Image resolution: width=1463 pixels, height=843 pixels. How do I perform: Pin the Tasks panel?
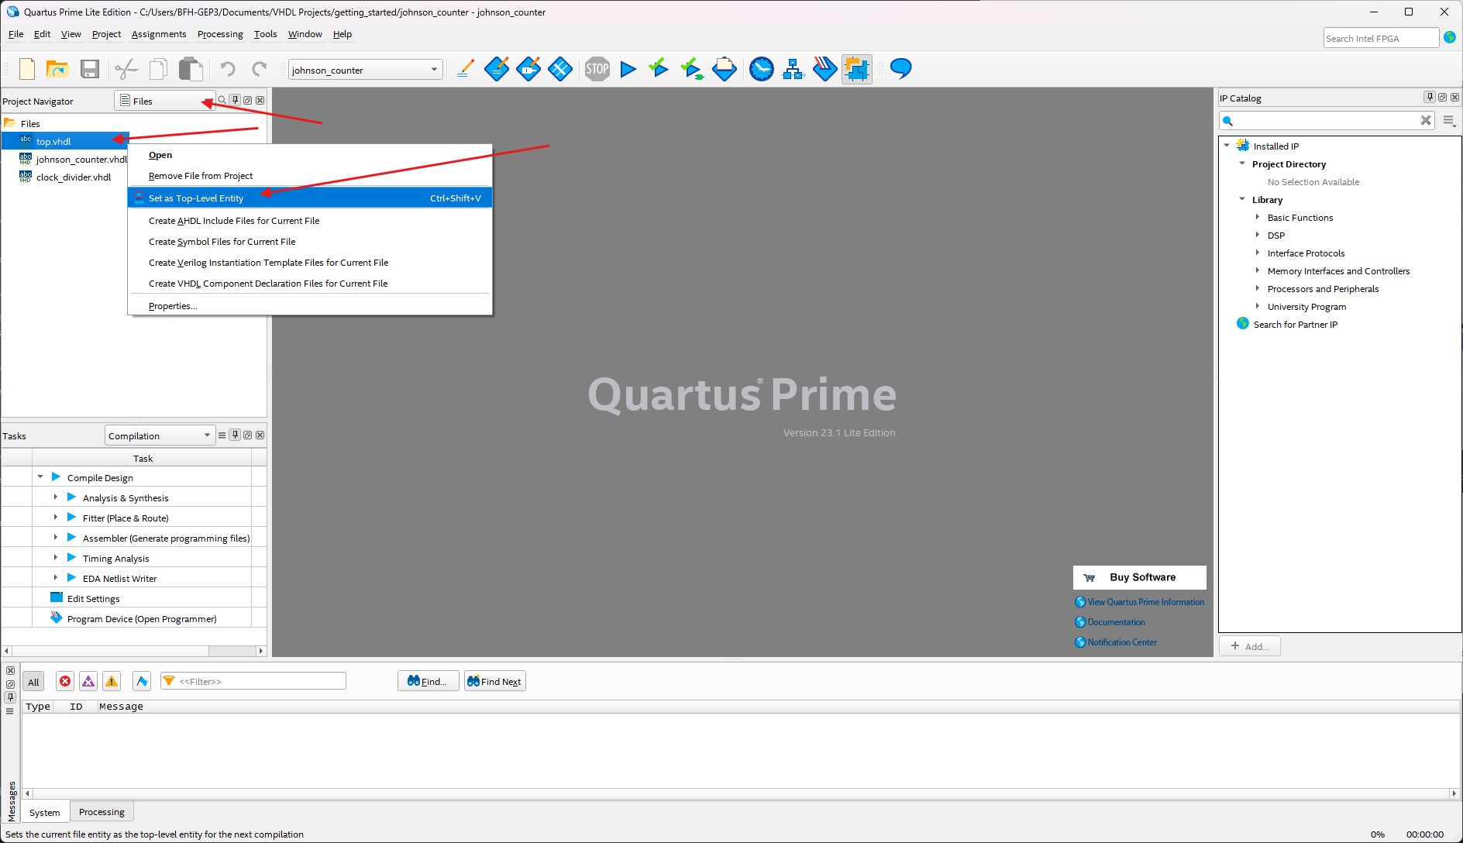[236, 435]
